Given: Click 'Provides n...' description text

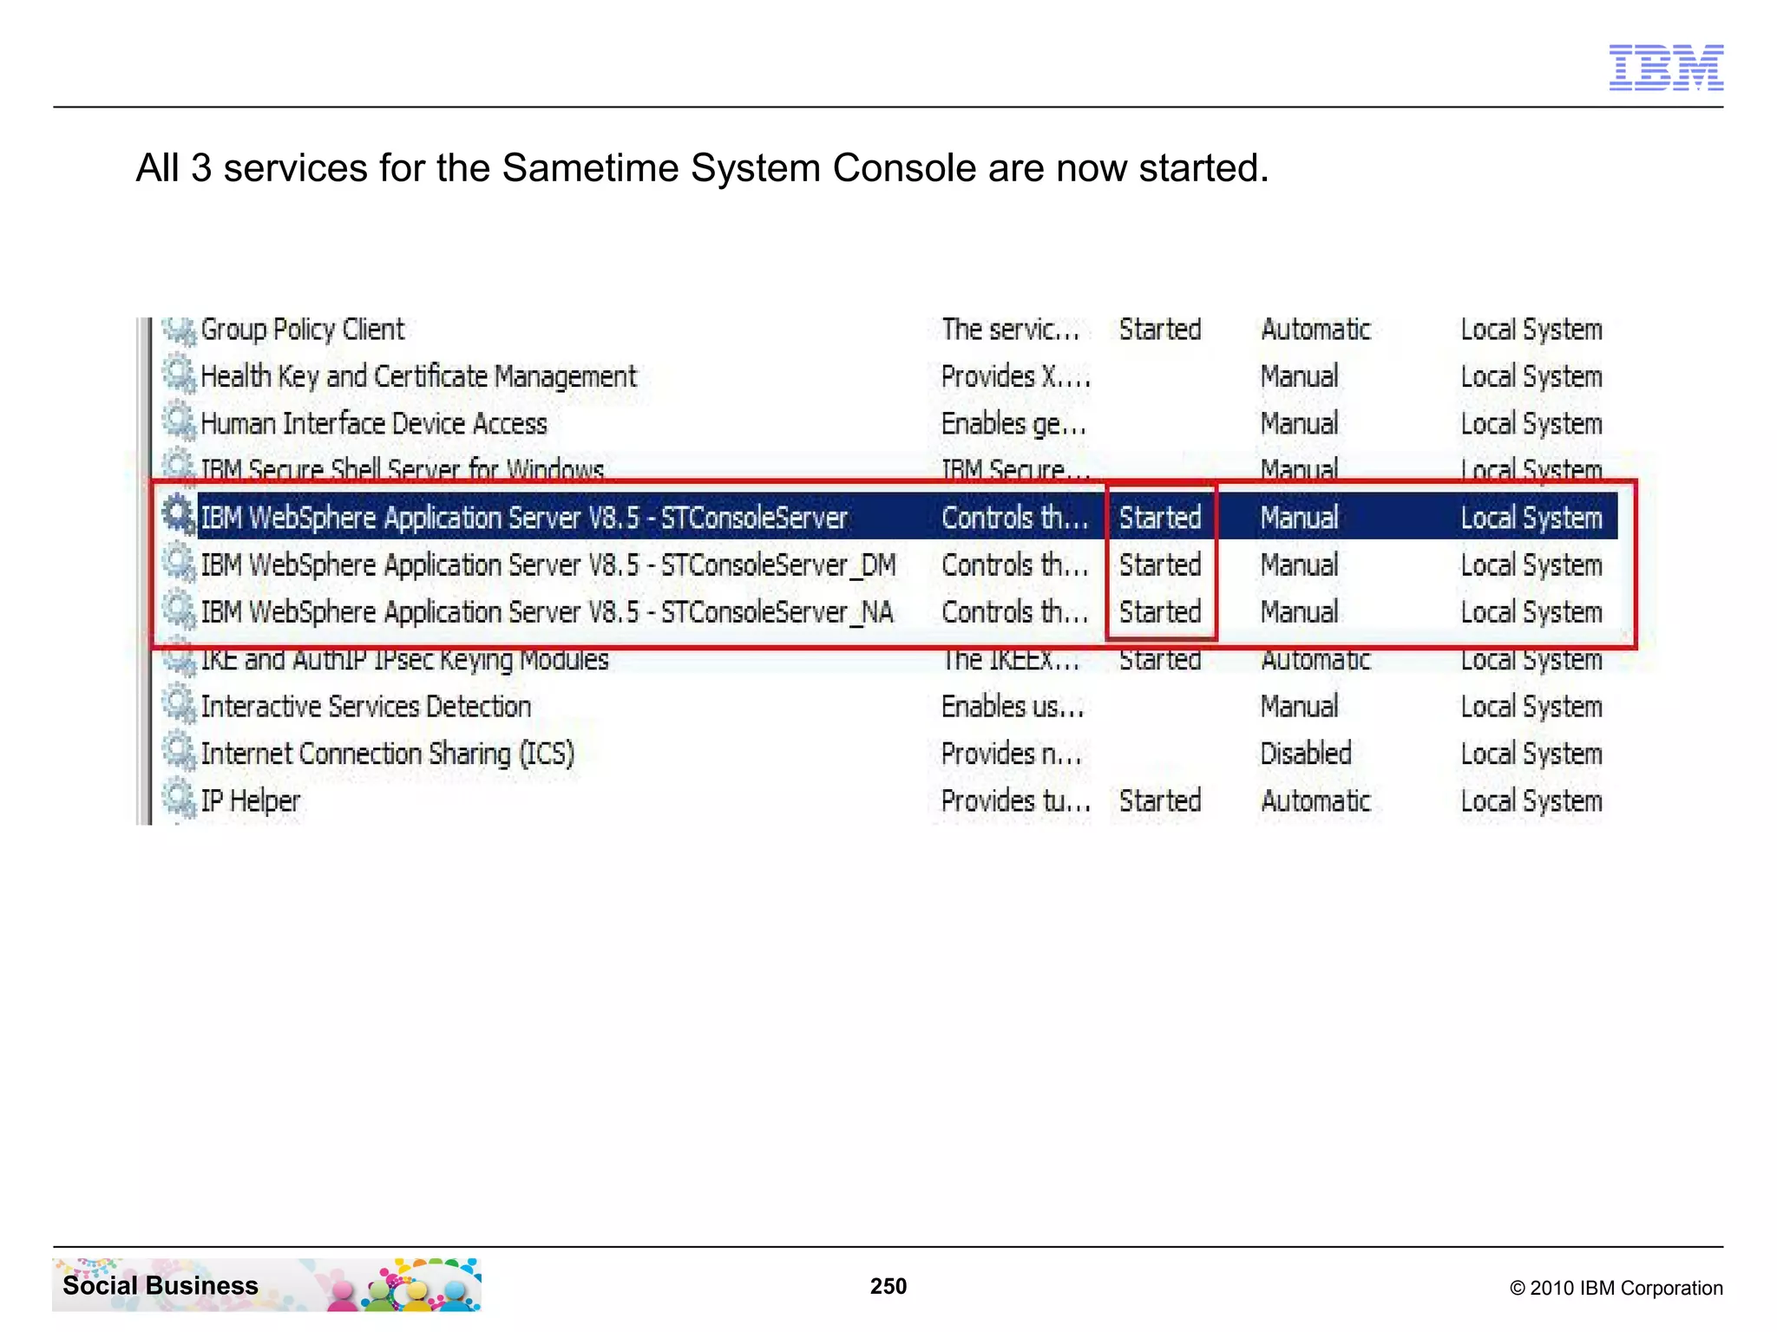Looking at the screenshot, I should (1012, 753).
